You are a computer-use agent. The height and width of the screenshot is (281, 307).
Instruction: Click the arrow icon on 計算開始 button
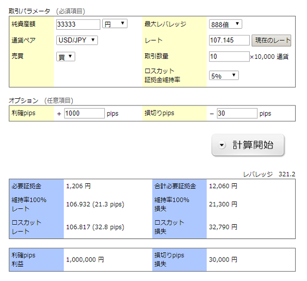click(222, 145)
